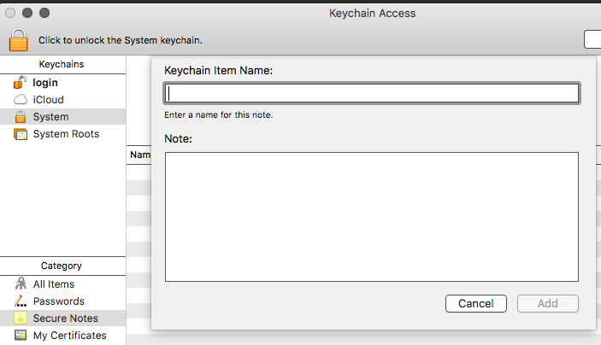Viewport: 601px width, 345px height.
Task: Open the System Roots keychain
Action: tap(66, 134)
